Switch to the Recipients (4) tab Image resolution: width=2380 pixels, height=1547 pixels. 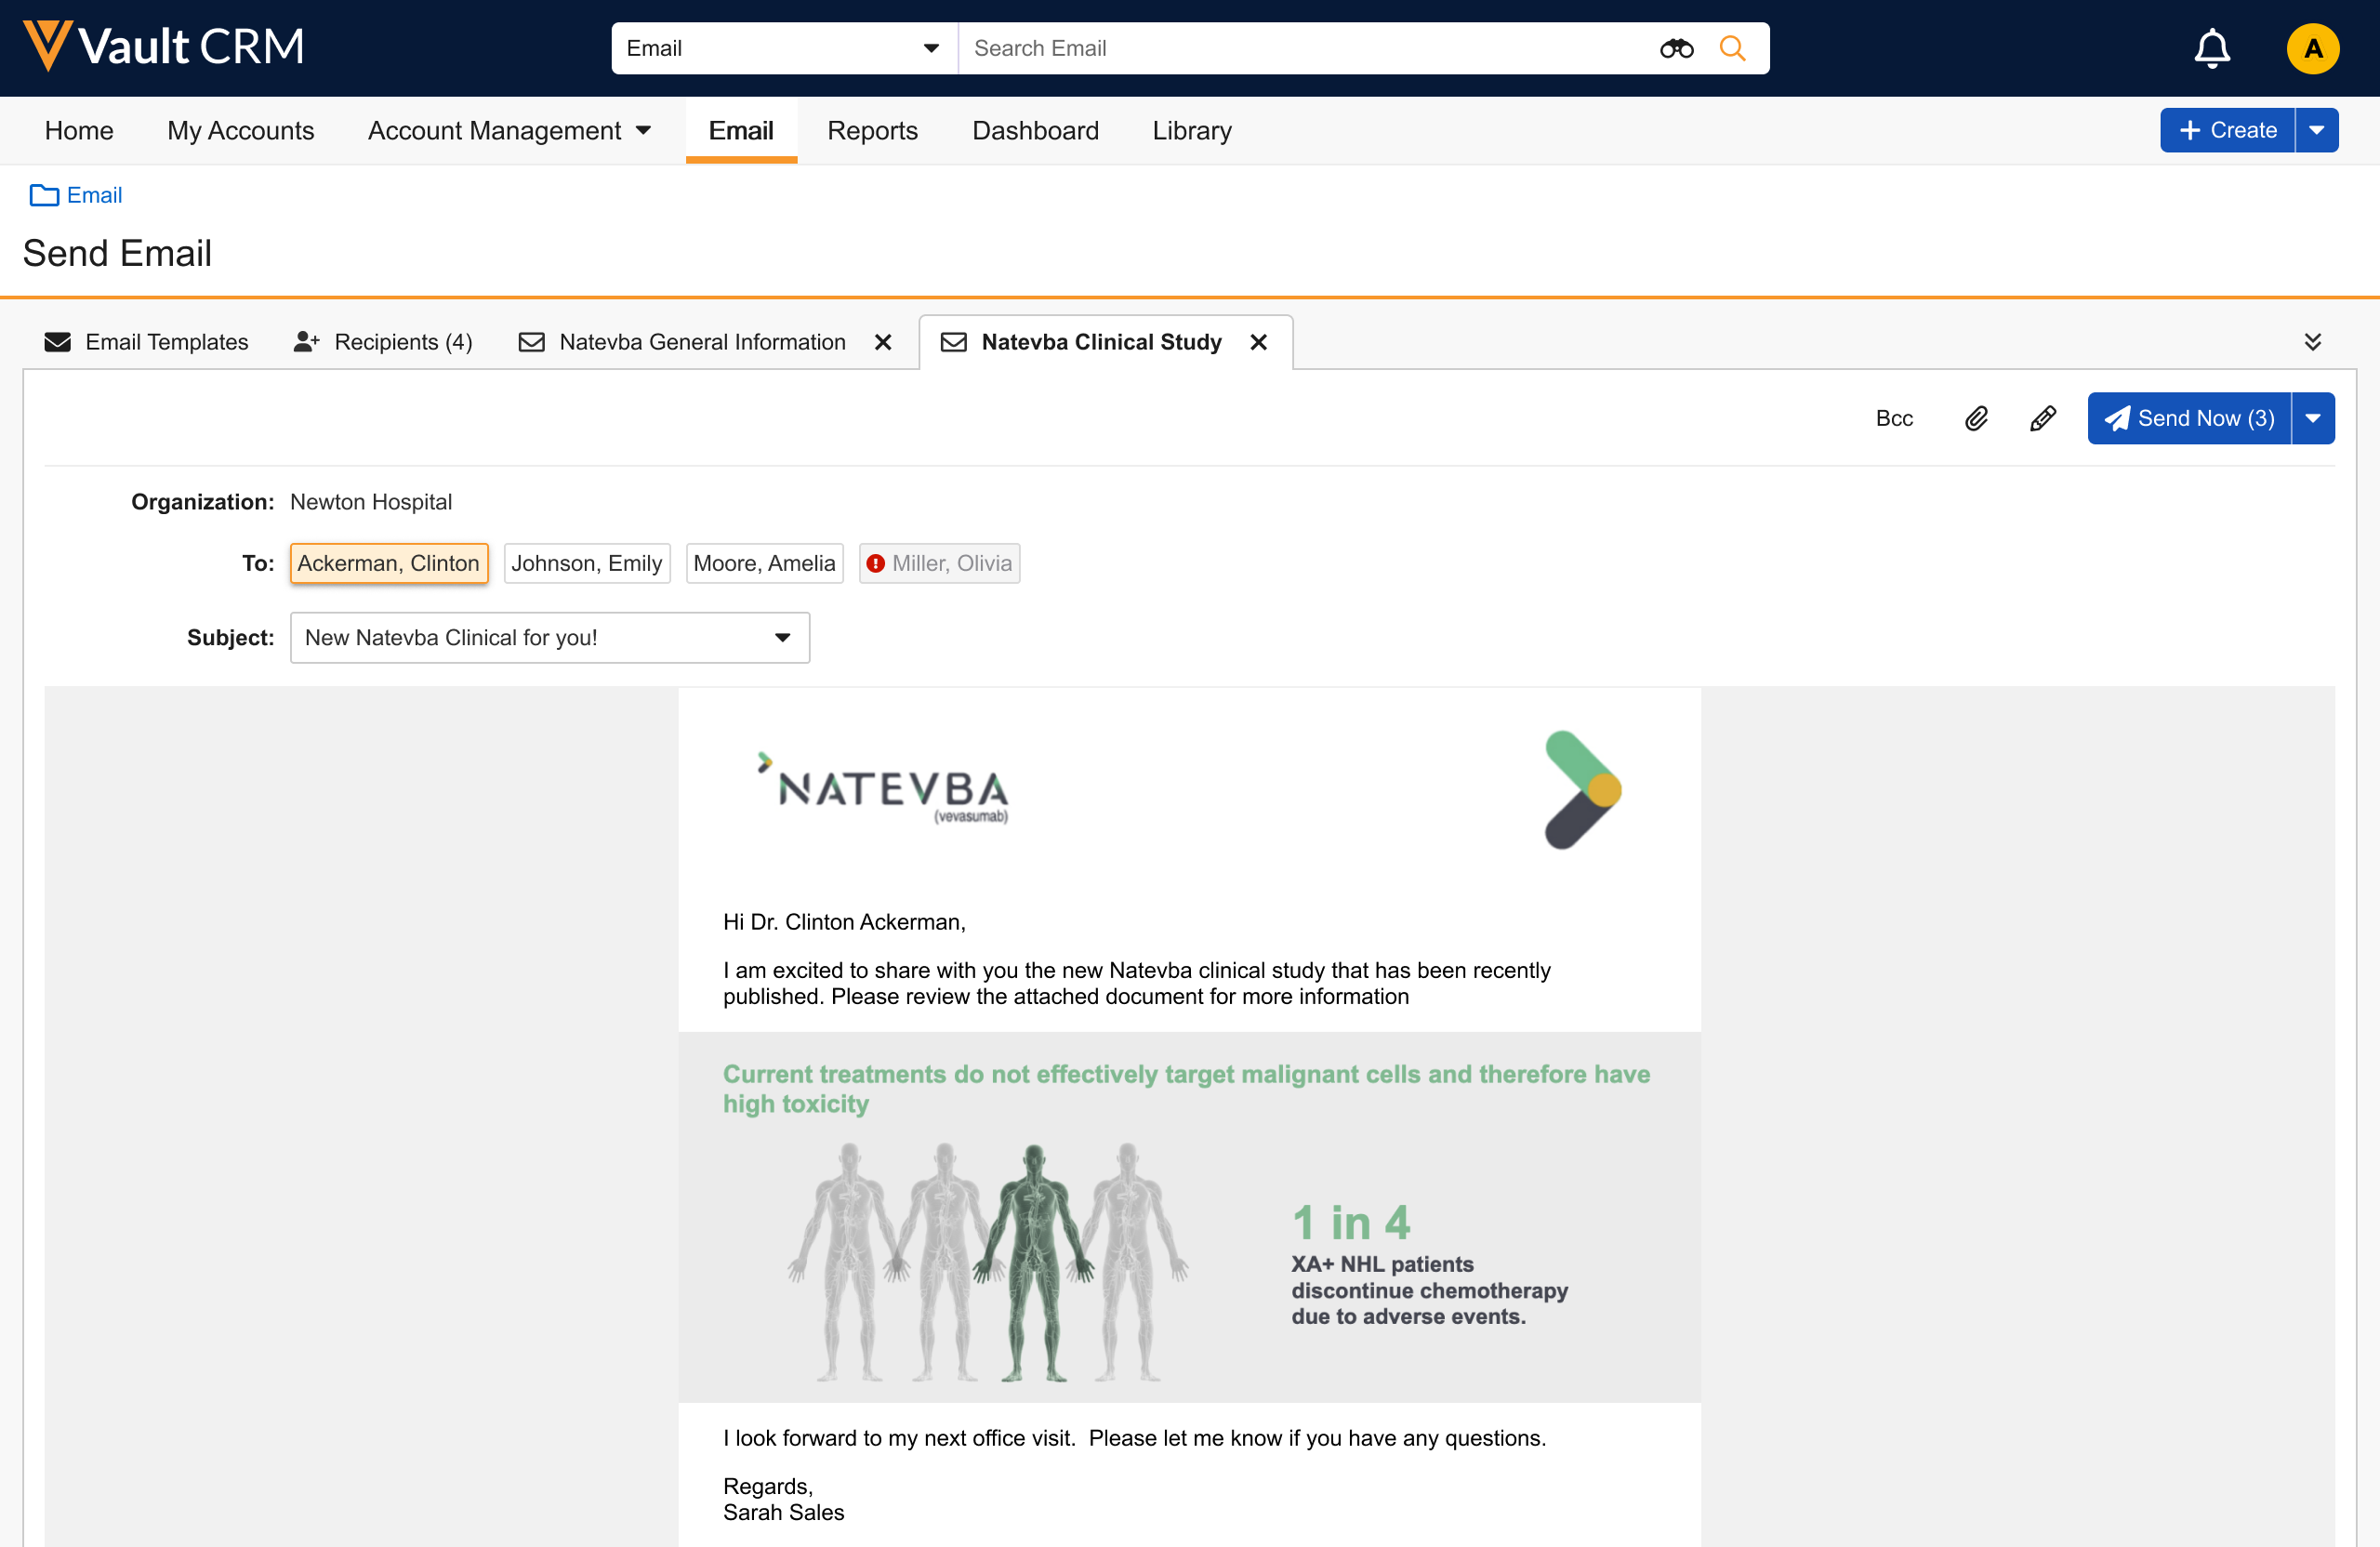click(x=383, y=342)
